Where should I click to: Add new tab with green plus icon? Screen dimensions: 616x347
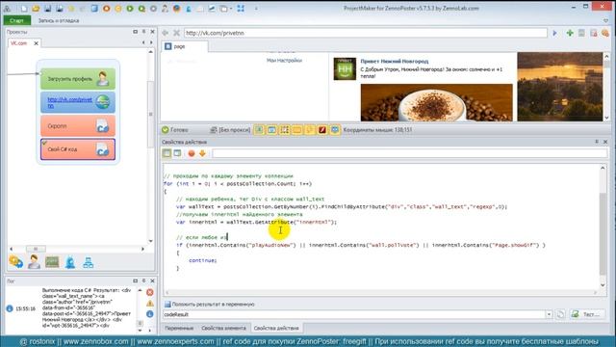point(570,33)
